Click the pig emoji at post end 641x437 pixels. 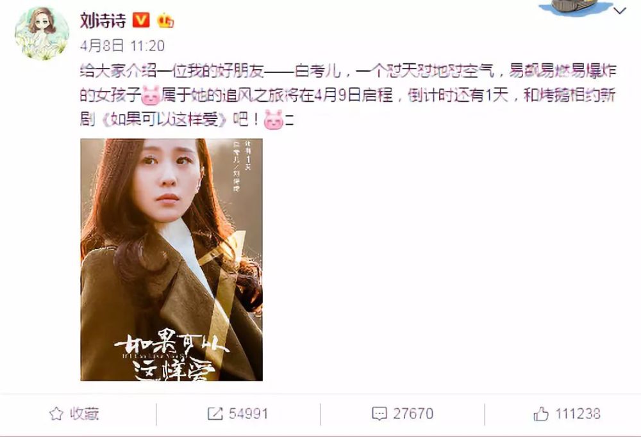274,120
